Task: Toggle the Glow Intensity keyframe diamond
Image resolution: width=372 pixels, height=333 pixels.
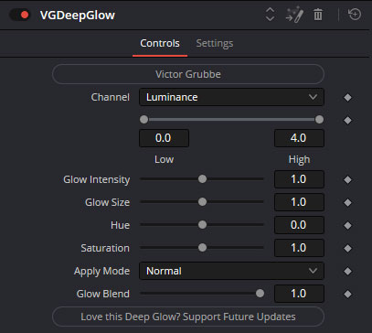Action: tap(347, 179)
